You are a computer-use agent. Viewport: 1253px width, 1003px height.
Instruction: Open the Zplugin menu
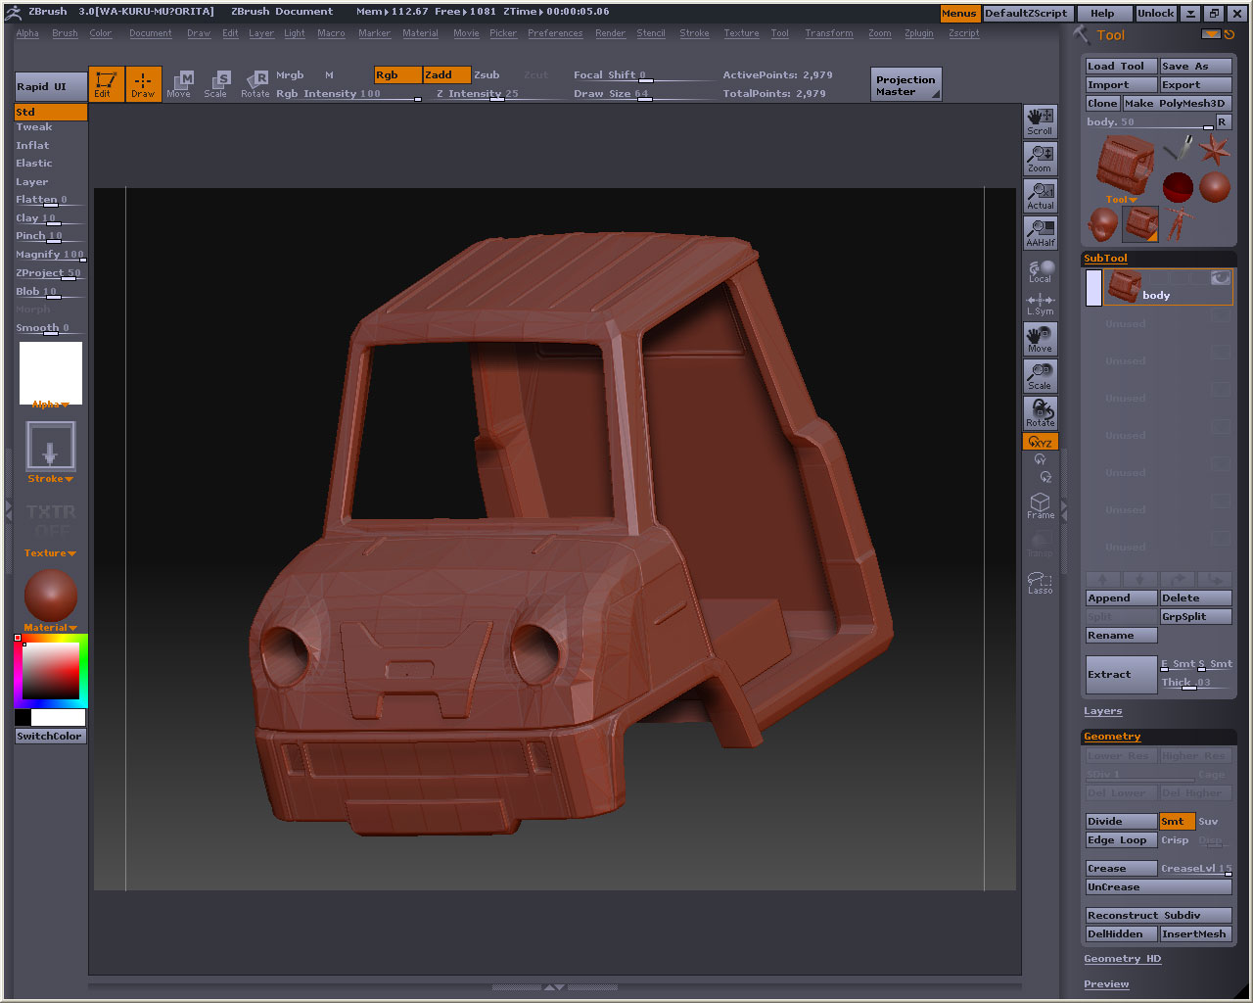[x=918, y=33]
